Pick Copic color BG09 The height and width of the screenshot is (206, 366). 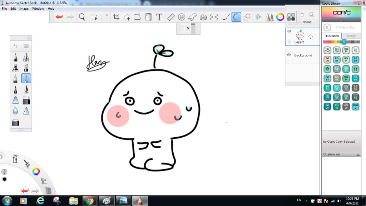click(x=327, y=107)
